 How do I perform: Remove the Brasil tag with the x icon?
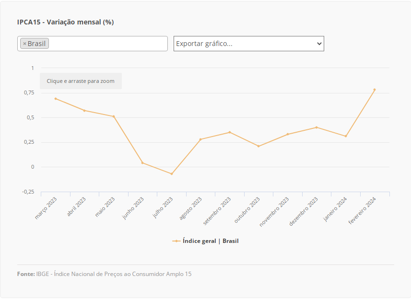coord(24,44)
